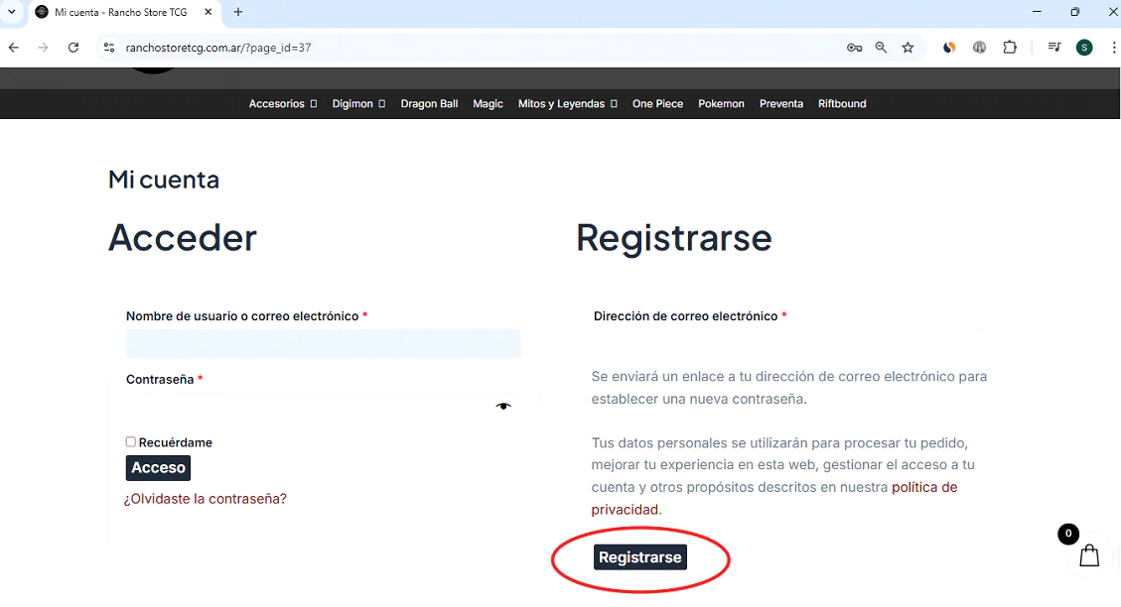Viewport: 1121px width, 607px height.
Task: Go forward to the next page
Action: point(43,48)
